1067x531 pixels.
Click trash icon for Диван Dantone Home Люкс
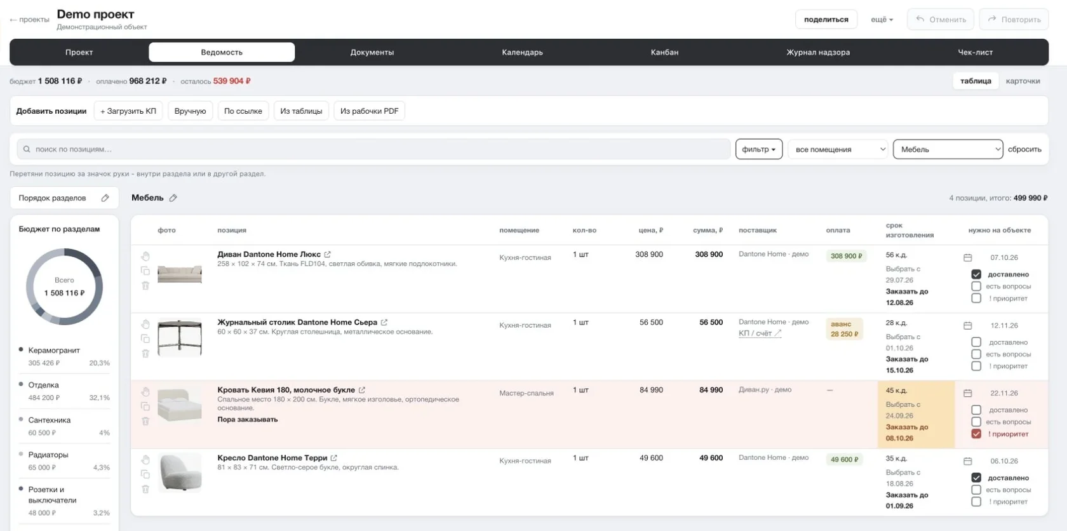coord(145,286)
